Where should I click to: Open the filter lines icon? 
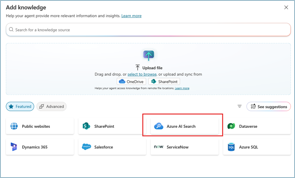pyautogui.click(x=239, y=107)
